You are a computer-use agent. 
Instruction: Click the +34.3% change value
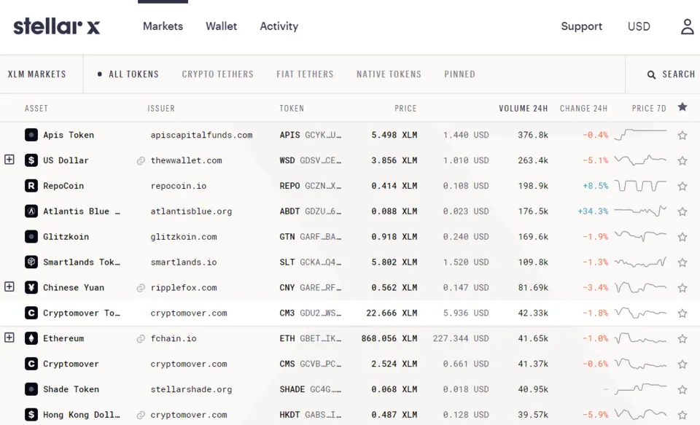[x=593, y=211]
